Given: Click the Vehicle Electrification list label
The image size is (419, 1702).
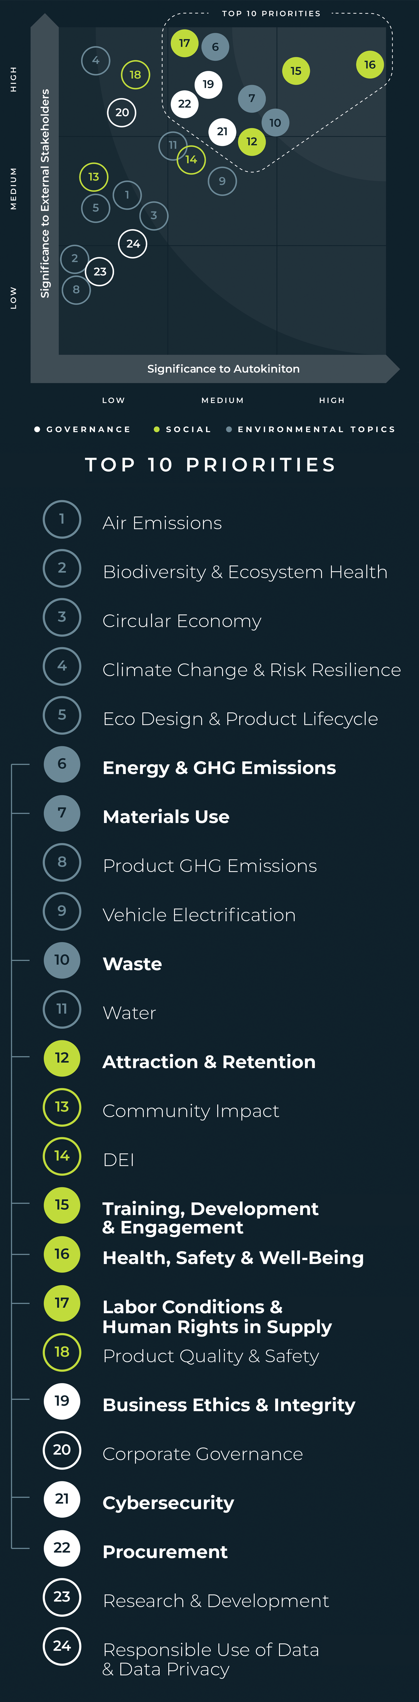Looking at the screenshot, I should click(x=199, y=915).
